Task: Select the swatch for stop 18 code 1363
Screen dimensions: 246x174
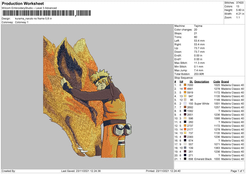Action: [x=185, y=148]
